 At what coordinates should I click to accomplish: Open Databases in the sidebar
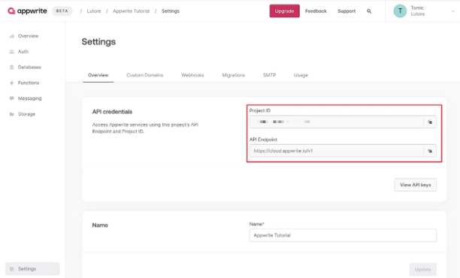(x=29, y=67)
